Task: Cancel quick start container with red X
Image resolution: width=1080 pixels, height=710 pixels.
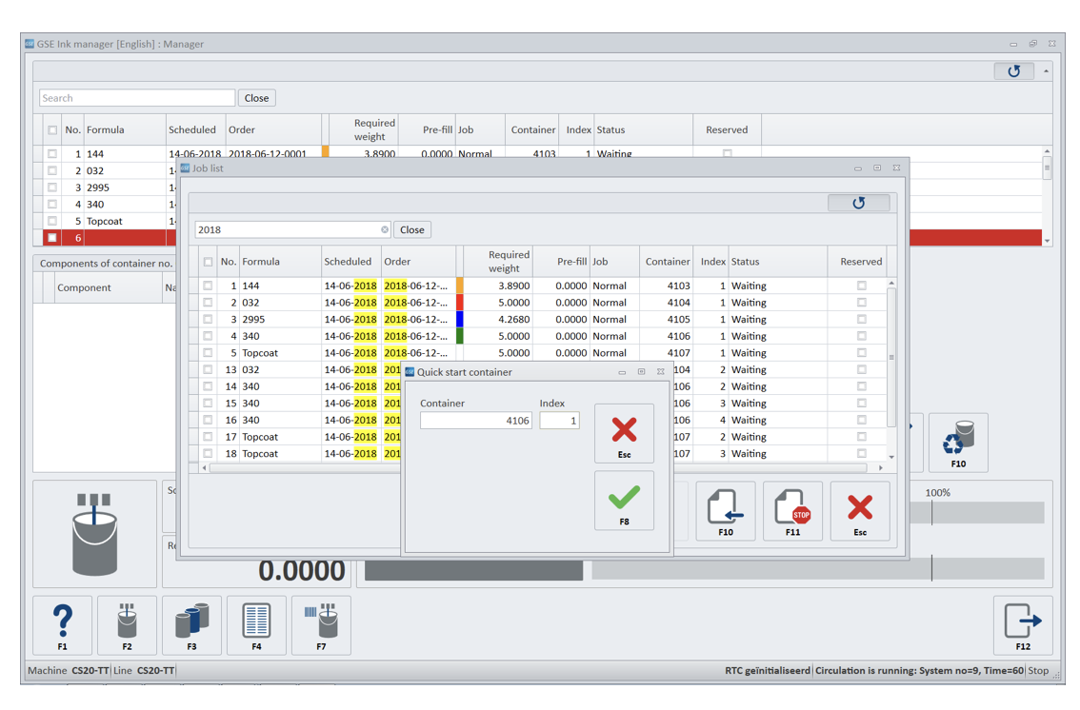Action: point(624,433)
